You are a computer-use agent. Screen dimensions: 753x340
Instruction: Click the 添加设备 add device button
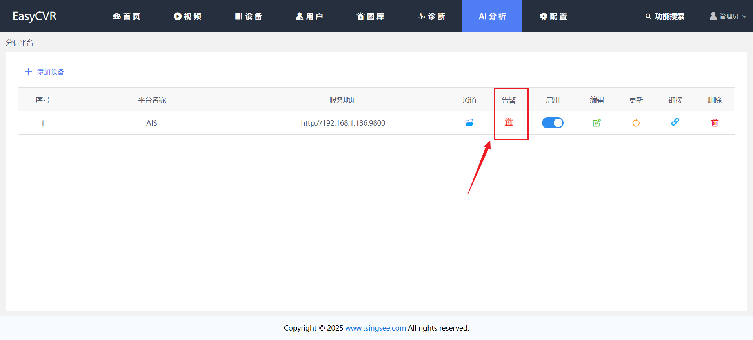coord(45,72)
